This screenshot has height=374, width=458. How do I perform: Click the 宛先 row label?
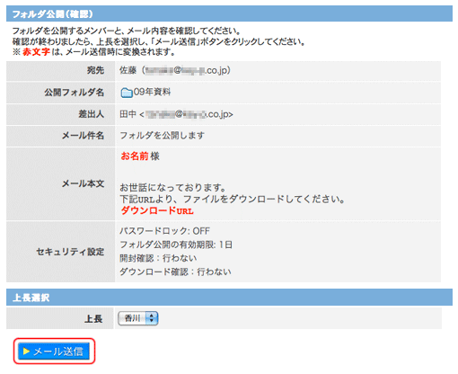95,70
